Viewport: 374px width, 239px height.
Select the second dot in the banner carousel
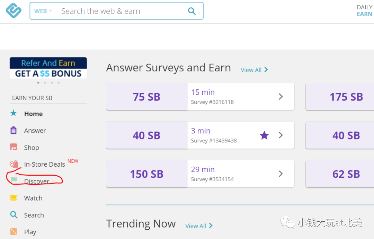tap(45, 83)
